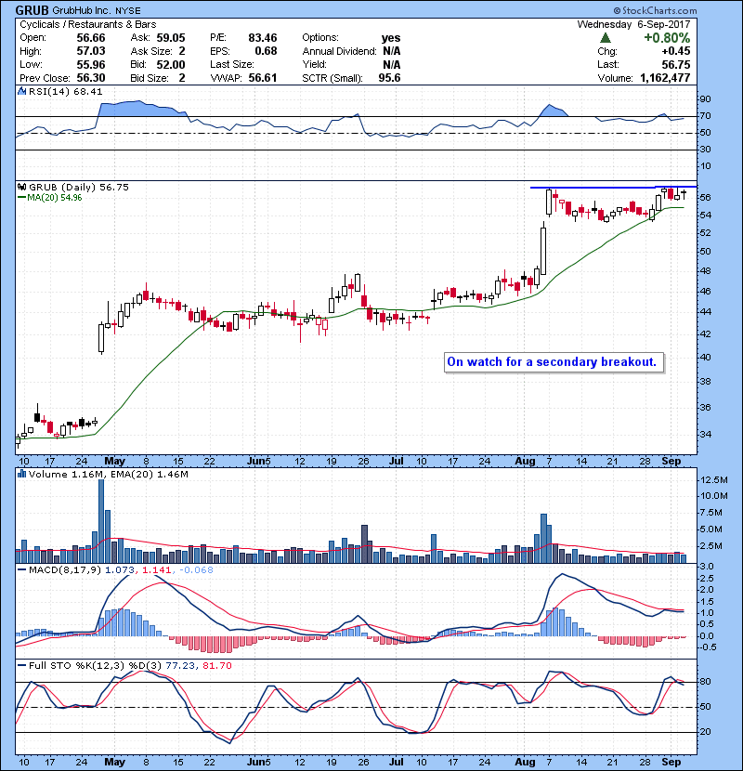The image size is (743, 771).
Task: Click the RSI(14) 68.41 indicator label
Action: [65, 91]
